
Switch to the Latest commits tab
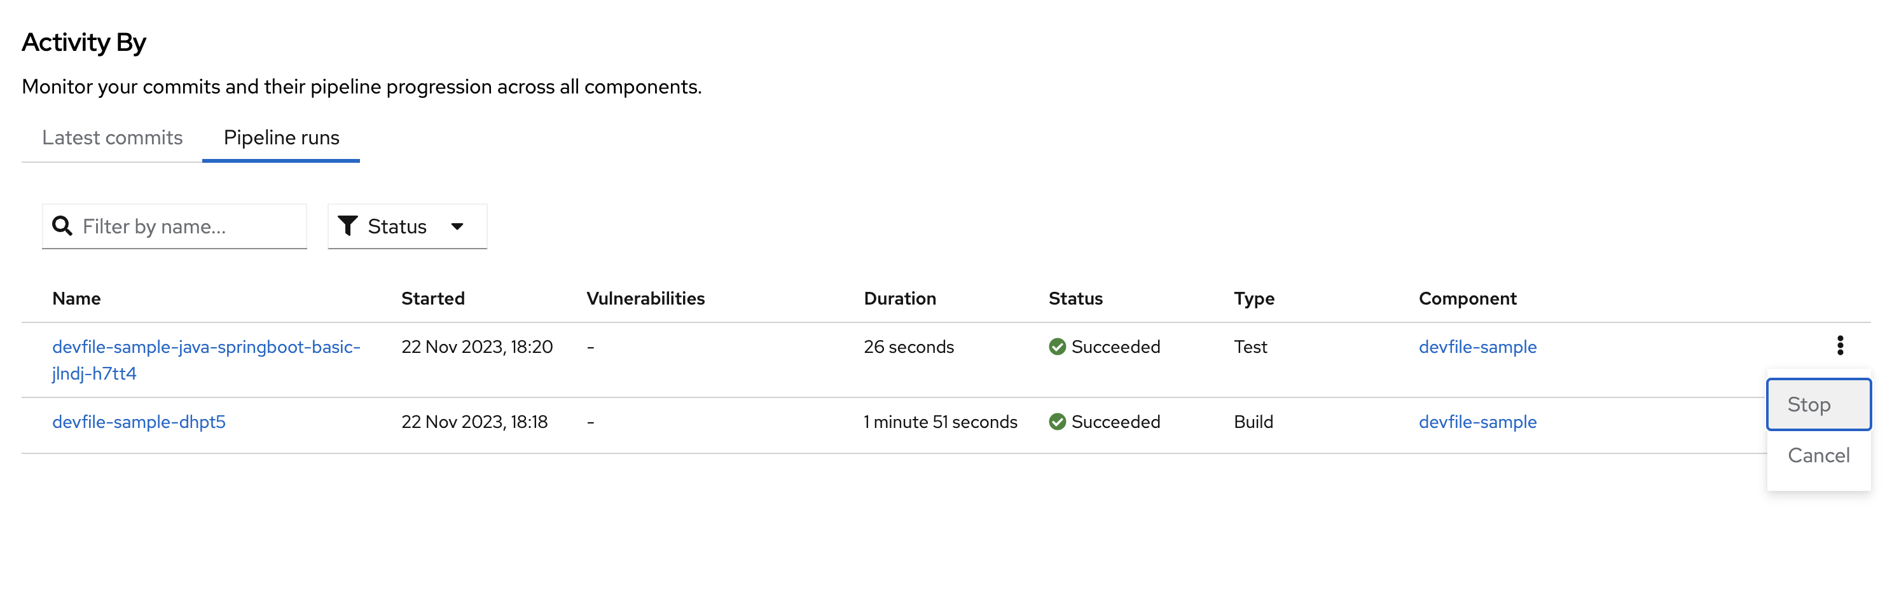pyautogui.click(x=112, y=138)
